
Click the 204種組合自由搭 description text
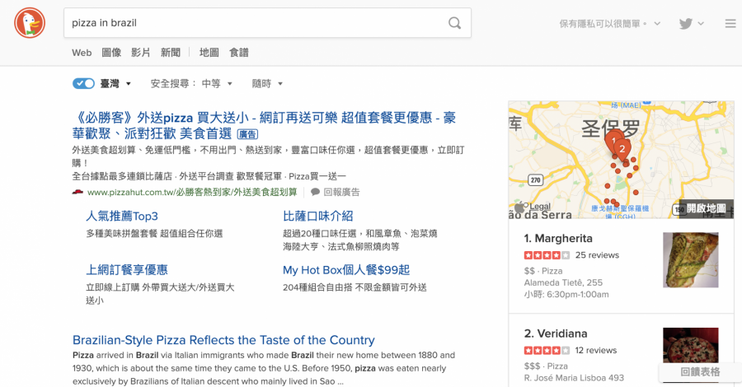tap(355, 287)
